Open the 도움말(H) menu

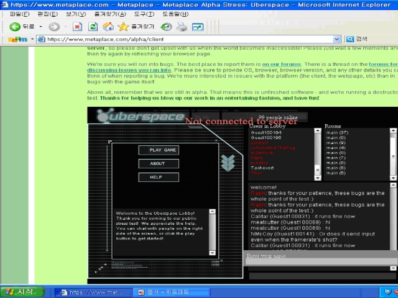tap(175, 14)
